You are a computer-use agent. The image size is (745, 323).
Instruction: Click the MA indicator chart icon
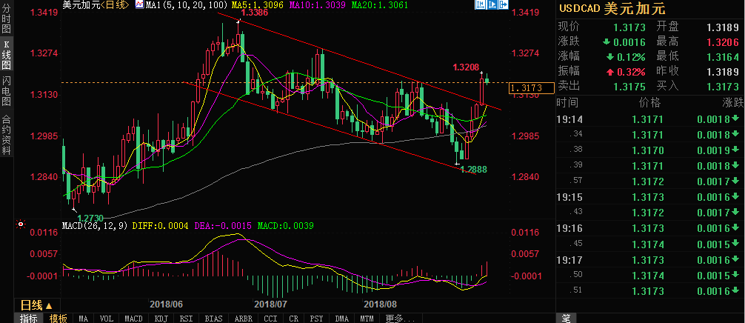tap(137, 4)
